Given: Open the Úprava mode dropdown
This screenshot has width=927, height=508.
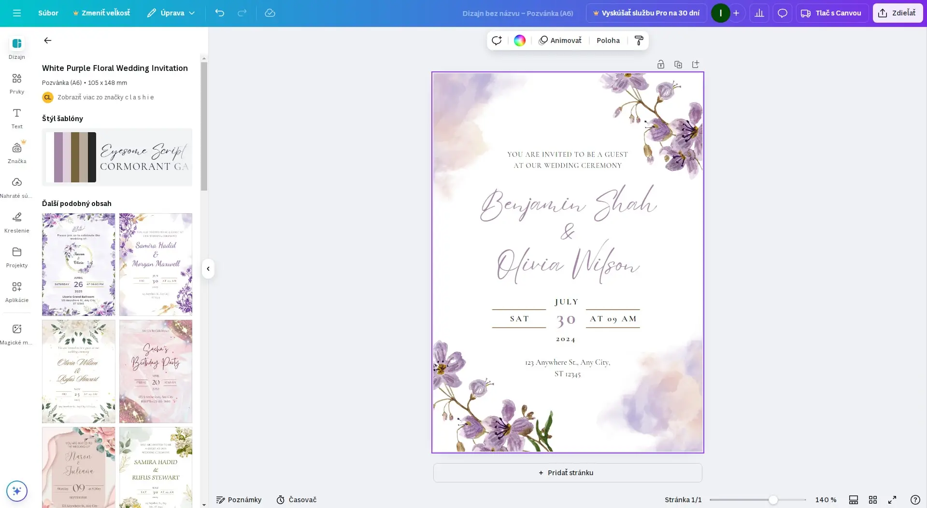Looking at the screenshot, I should [171, 13].
